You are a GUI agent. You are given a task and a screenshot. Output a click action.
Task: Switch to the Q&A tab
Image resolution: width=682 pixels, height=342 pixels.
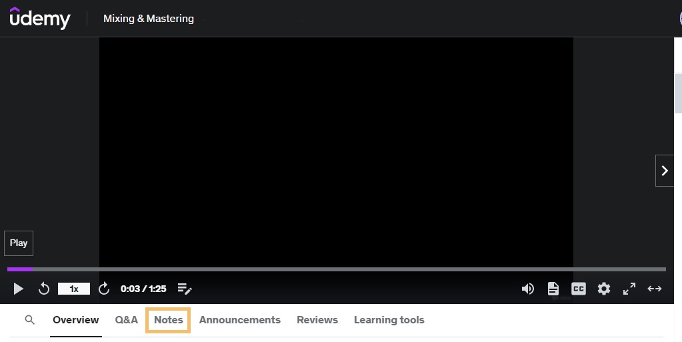[126, 320]
